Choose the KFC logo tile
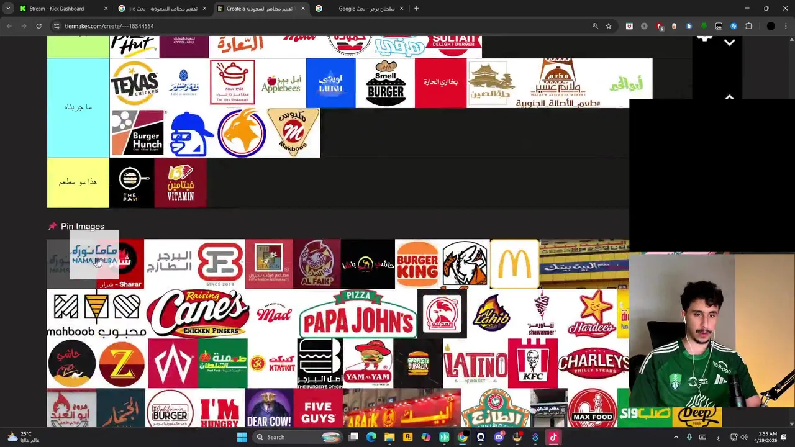The image size is (795, 447). click(532, 363)
